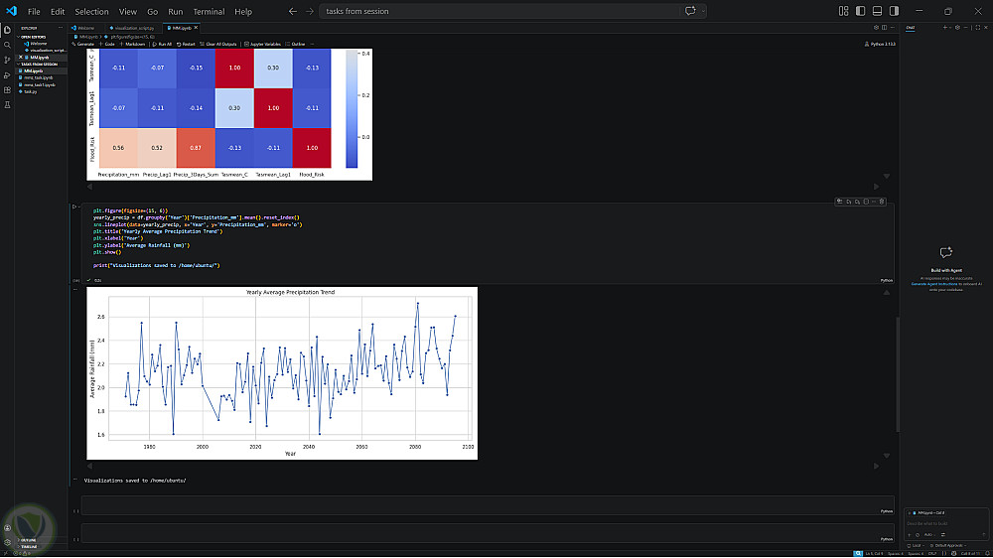Open the Source Control view
993x558 pixels.
click(8, 61)
